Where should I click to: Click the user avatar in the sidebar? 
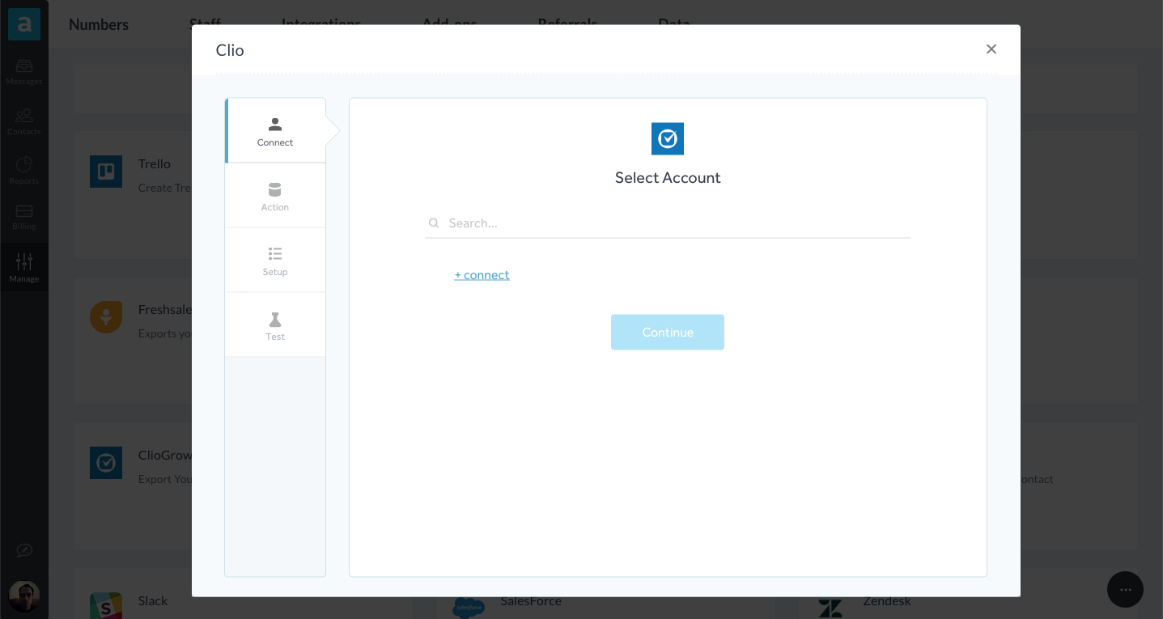pyautogui.click(x=24, y=596)
